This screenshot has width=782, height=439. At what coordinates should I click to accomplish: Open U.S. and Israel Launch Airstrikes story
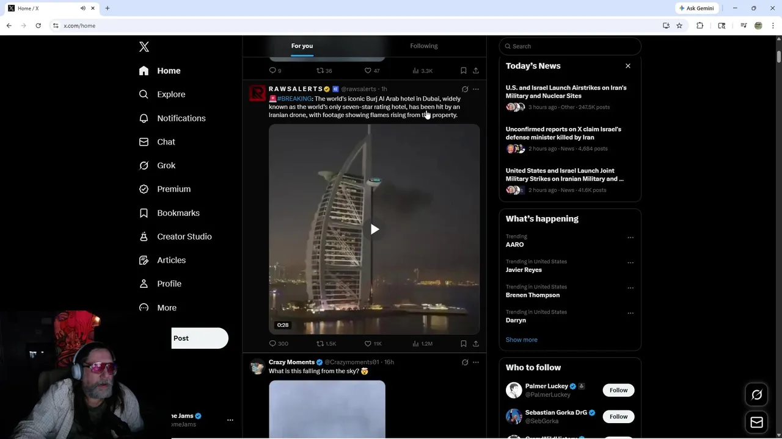click(569, 98)
